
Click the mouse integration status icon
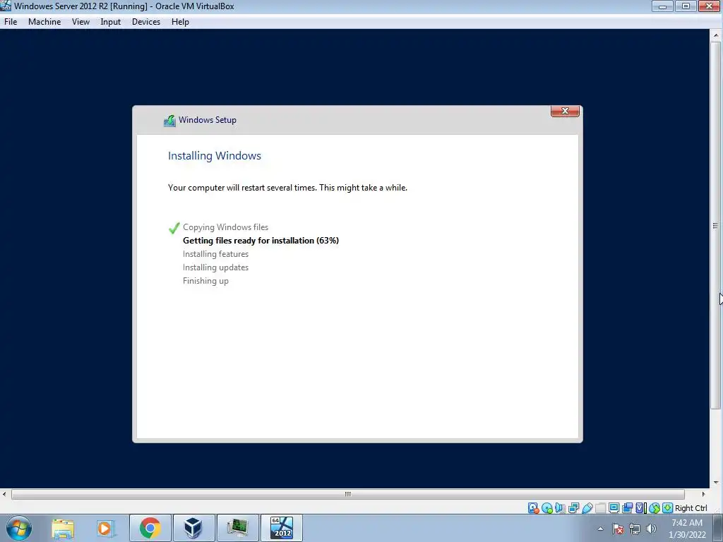pos(655,508)
